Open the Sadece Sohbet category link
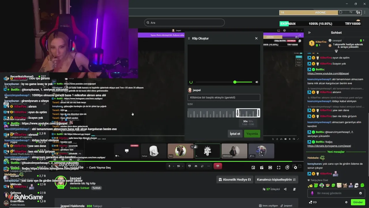This screenshot has height=208, width=369. 80,188
